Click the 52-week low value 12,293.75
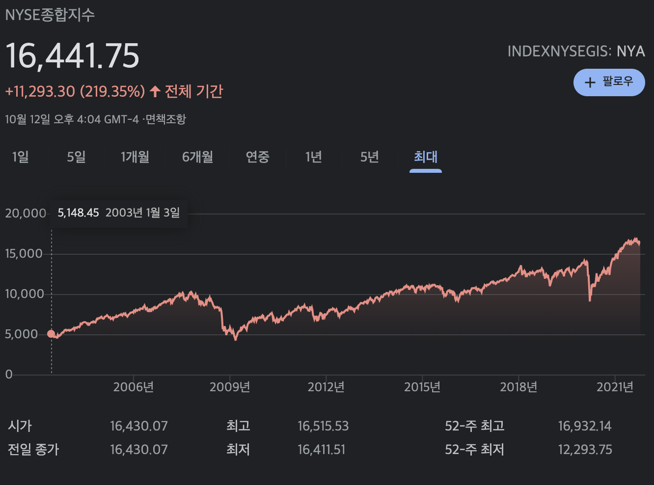This screenshot has width=654, height=485. (585, 450)
